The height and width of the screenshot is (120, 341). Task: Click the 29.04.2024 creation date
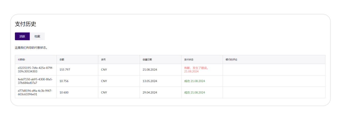point(150,92)
